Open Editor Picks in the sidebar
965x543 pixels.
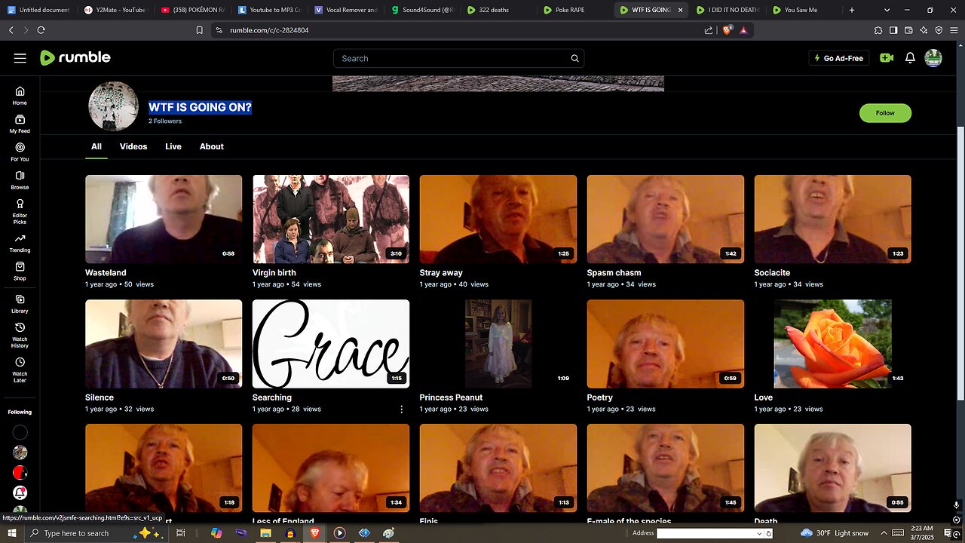[20, 211]
